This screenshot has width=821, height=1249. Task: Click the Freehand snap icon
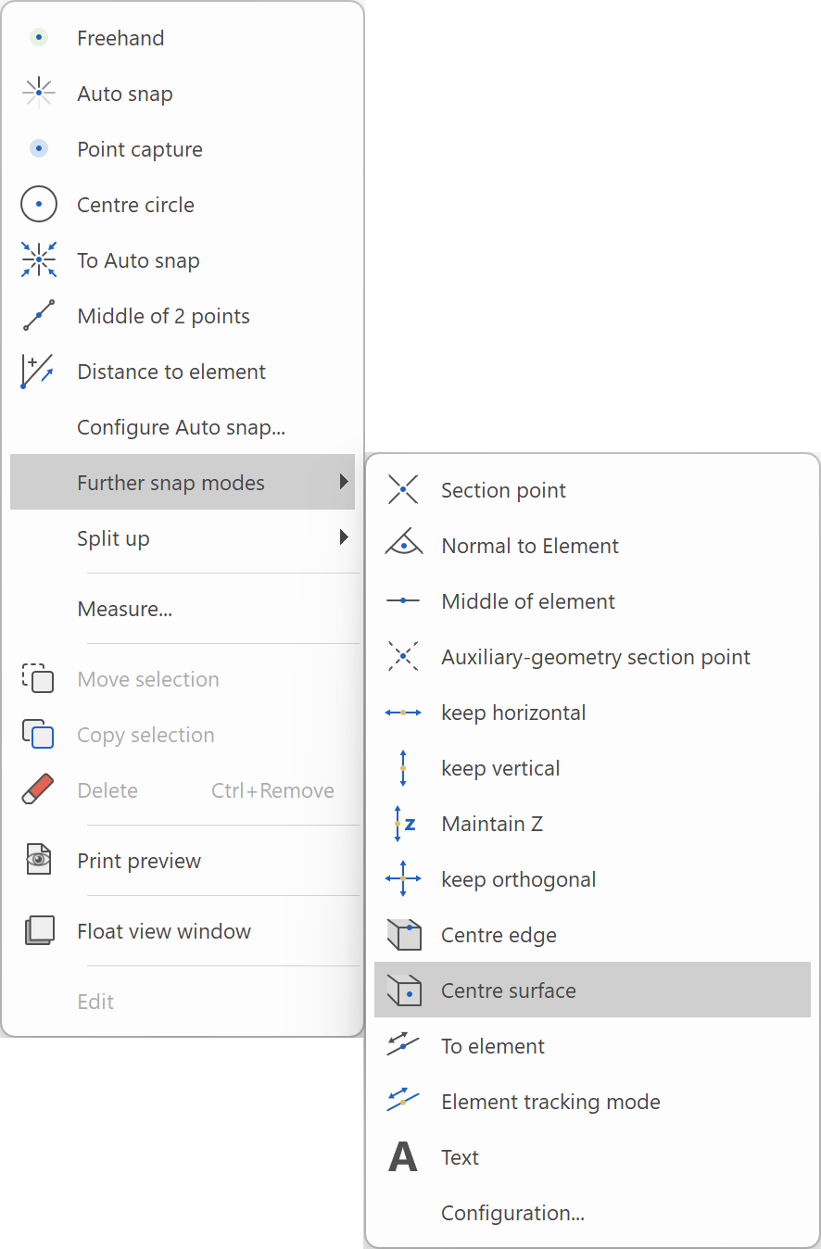39,38
